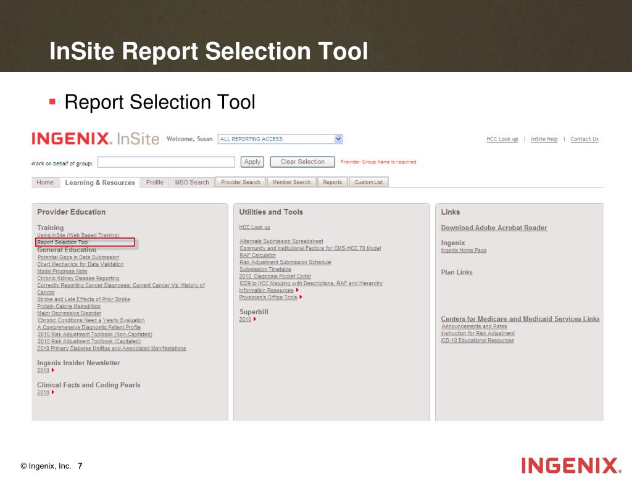Open Correctly Reporting Cancer Diagnoses link
The image size is (632, 488).
click(x=121, y=285)
